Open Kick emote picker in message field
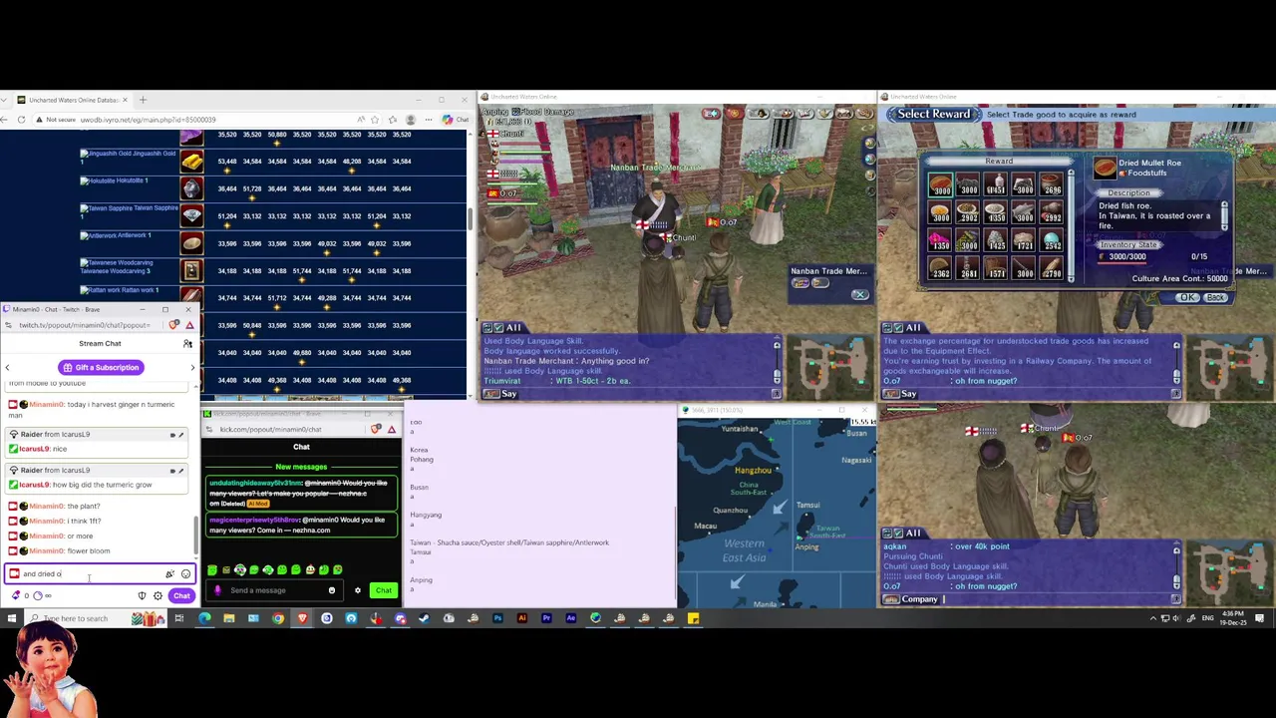Screen dimensions: 1276x718 click(332, 590)
